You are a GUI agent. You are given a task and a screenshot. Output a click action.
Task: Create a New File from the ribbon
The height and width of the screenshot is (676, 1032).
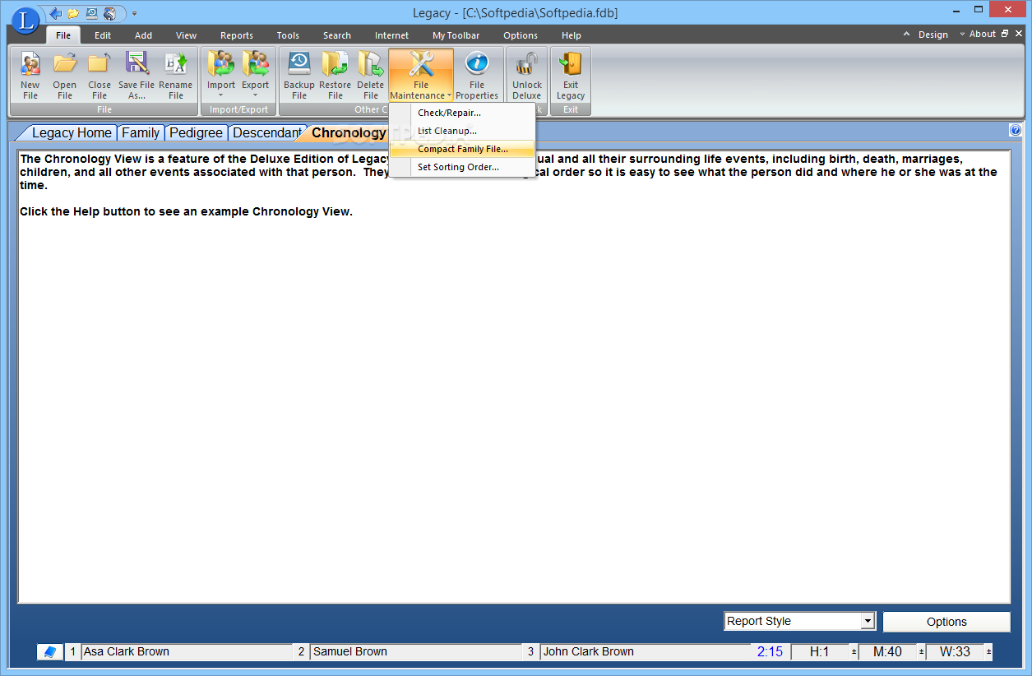pos(30,75)
